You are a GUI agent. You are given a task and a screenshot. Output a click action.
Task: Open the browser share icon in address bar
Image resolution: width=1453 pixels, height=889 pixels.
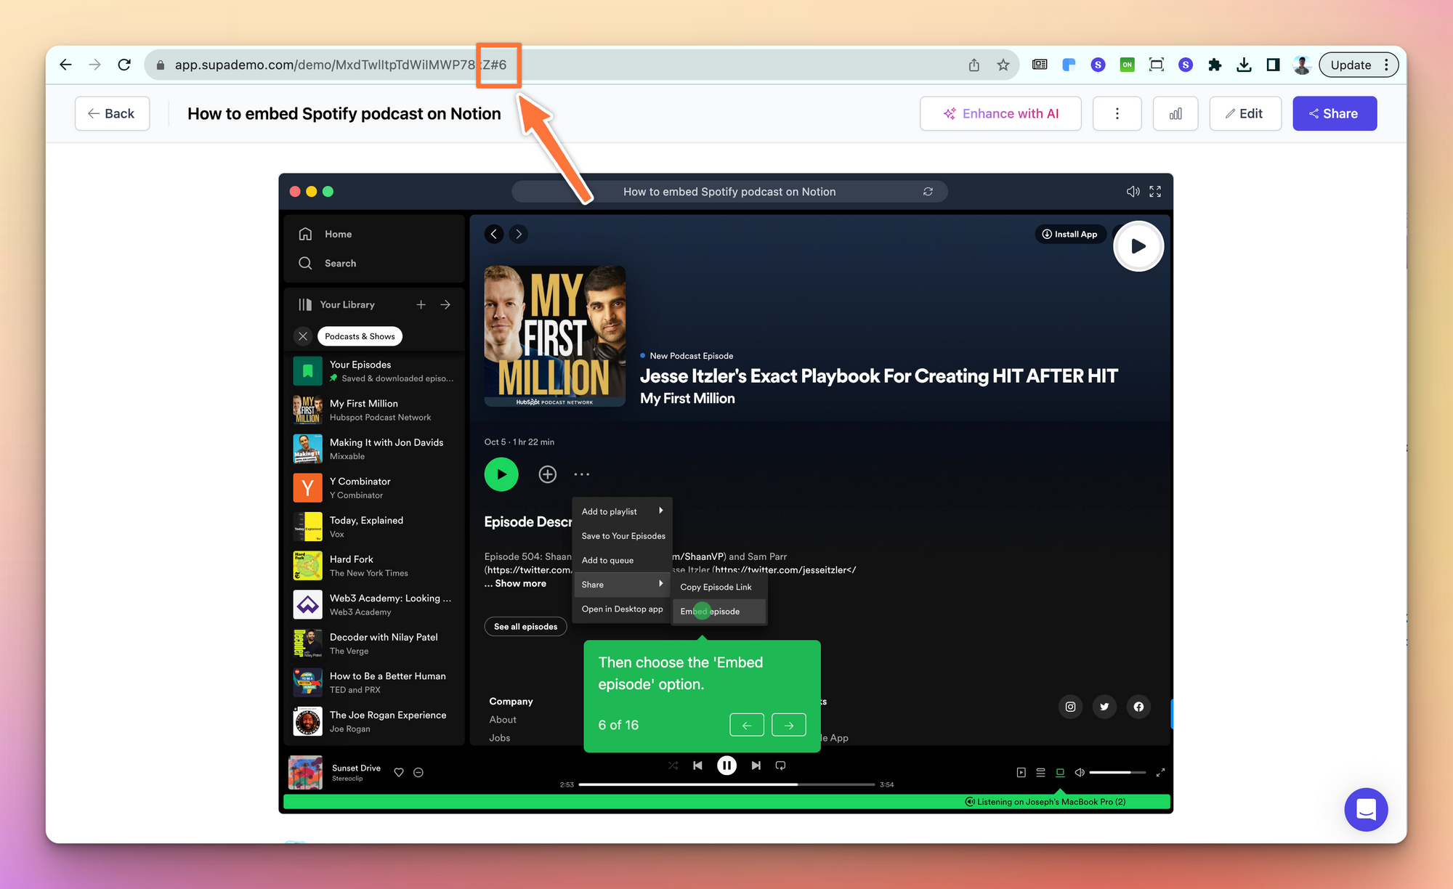click(x=974, y=65)
